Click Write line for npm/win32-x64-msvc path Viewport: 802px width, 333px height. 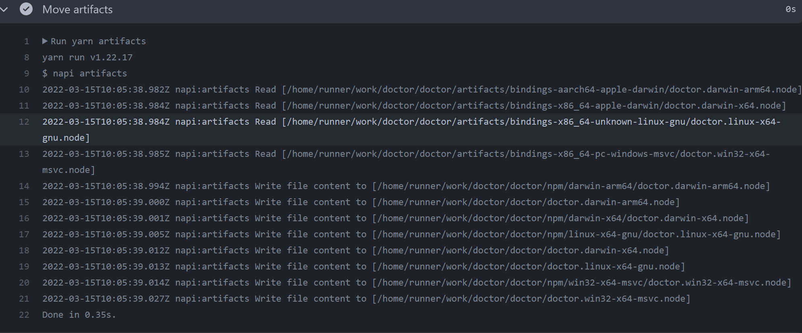[x=417, y=282]
